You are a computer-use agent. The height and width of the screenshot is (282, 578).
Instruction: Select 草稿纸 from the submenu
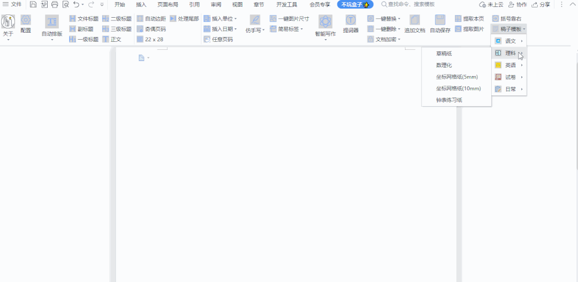pos(444,54)
